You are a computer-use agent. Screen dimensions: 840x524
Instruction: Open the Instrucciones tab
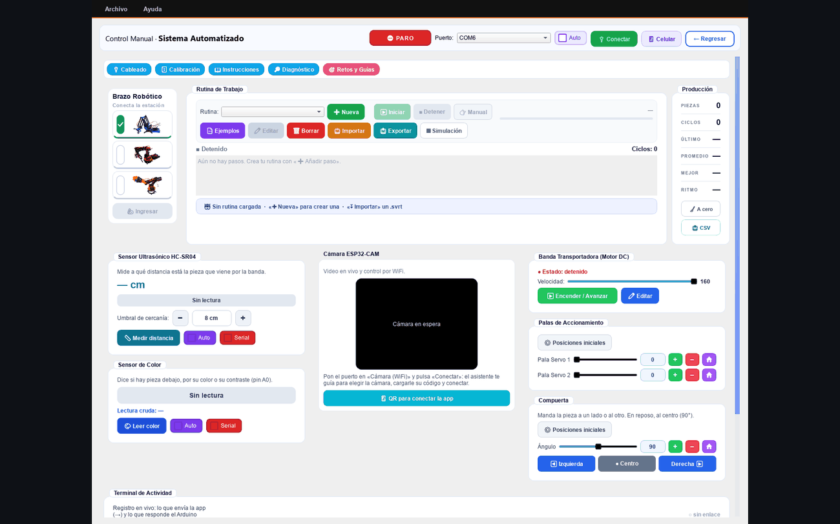click(x=236, y=69)
